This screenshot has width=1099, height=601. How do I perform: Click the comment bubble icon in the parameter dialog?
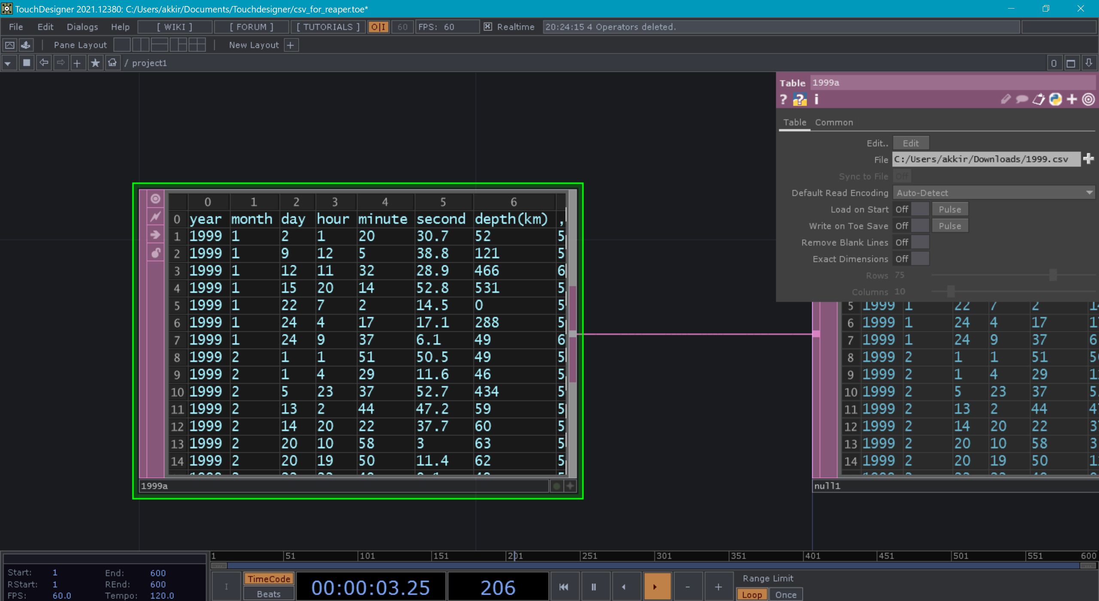(x=1021, y=100)
